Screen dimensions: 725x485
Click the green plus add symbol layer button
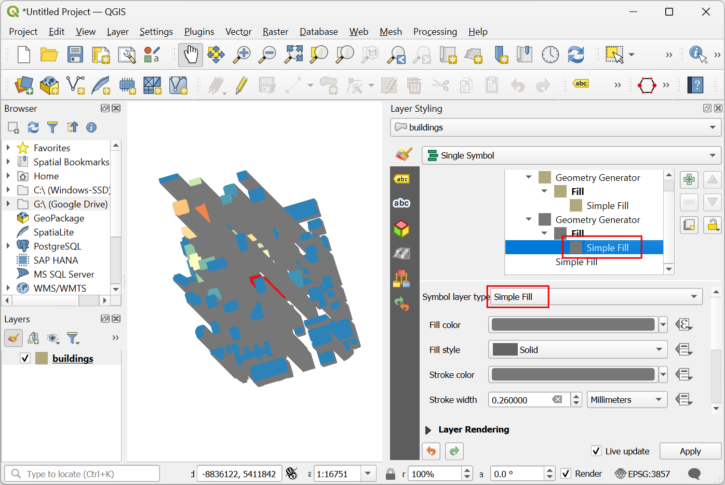[689, 180]
